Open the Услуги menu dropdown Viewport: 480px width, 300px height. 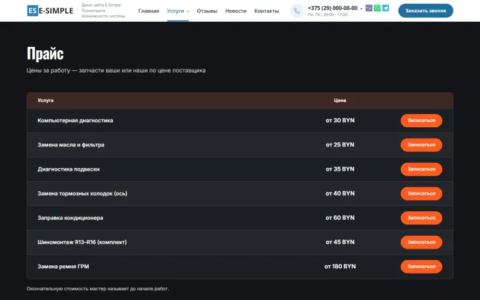[x=178, y=11]
